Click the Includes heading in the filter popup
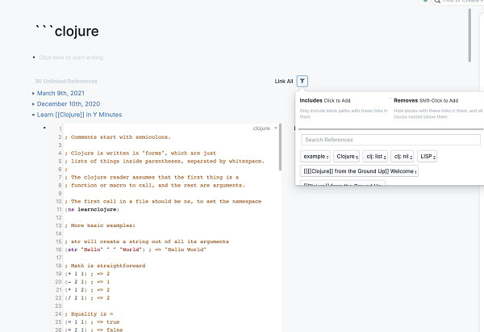The image size is (484, 332). 311,100
